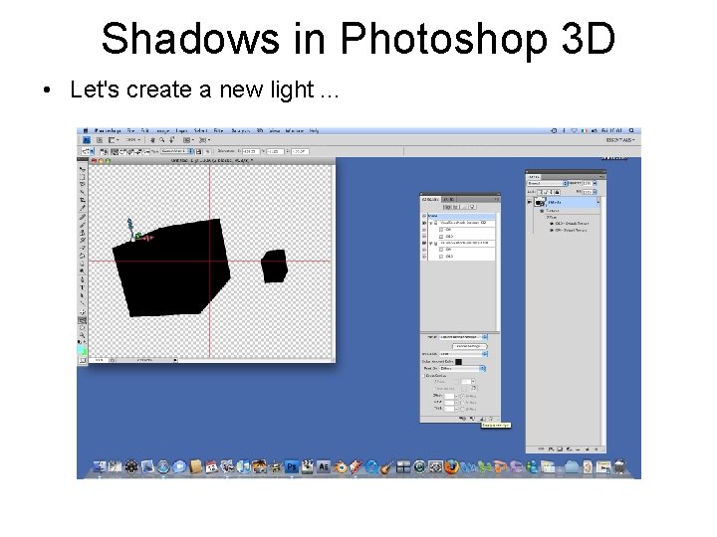Image resolution: width=717 pixels, height=537 pixels.
Task: Launch Bridge from the application bar
Action: (x=100, y=140)
